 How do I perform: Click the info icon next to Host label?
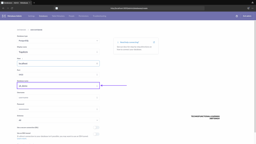click(22, 58)
